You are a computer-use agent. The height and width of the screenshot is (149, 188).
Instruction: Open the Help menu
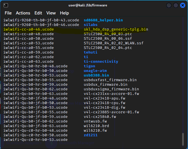click(64, 13)
